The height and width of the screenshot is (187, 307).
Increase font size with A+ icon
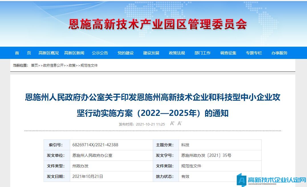coord(172,123)
